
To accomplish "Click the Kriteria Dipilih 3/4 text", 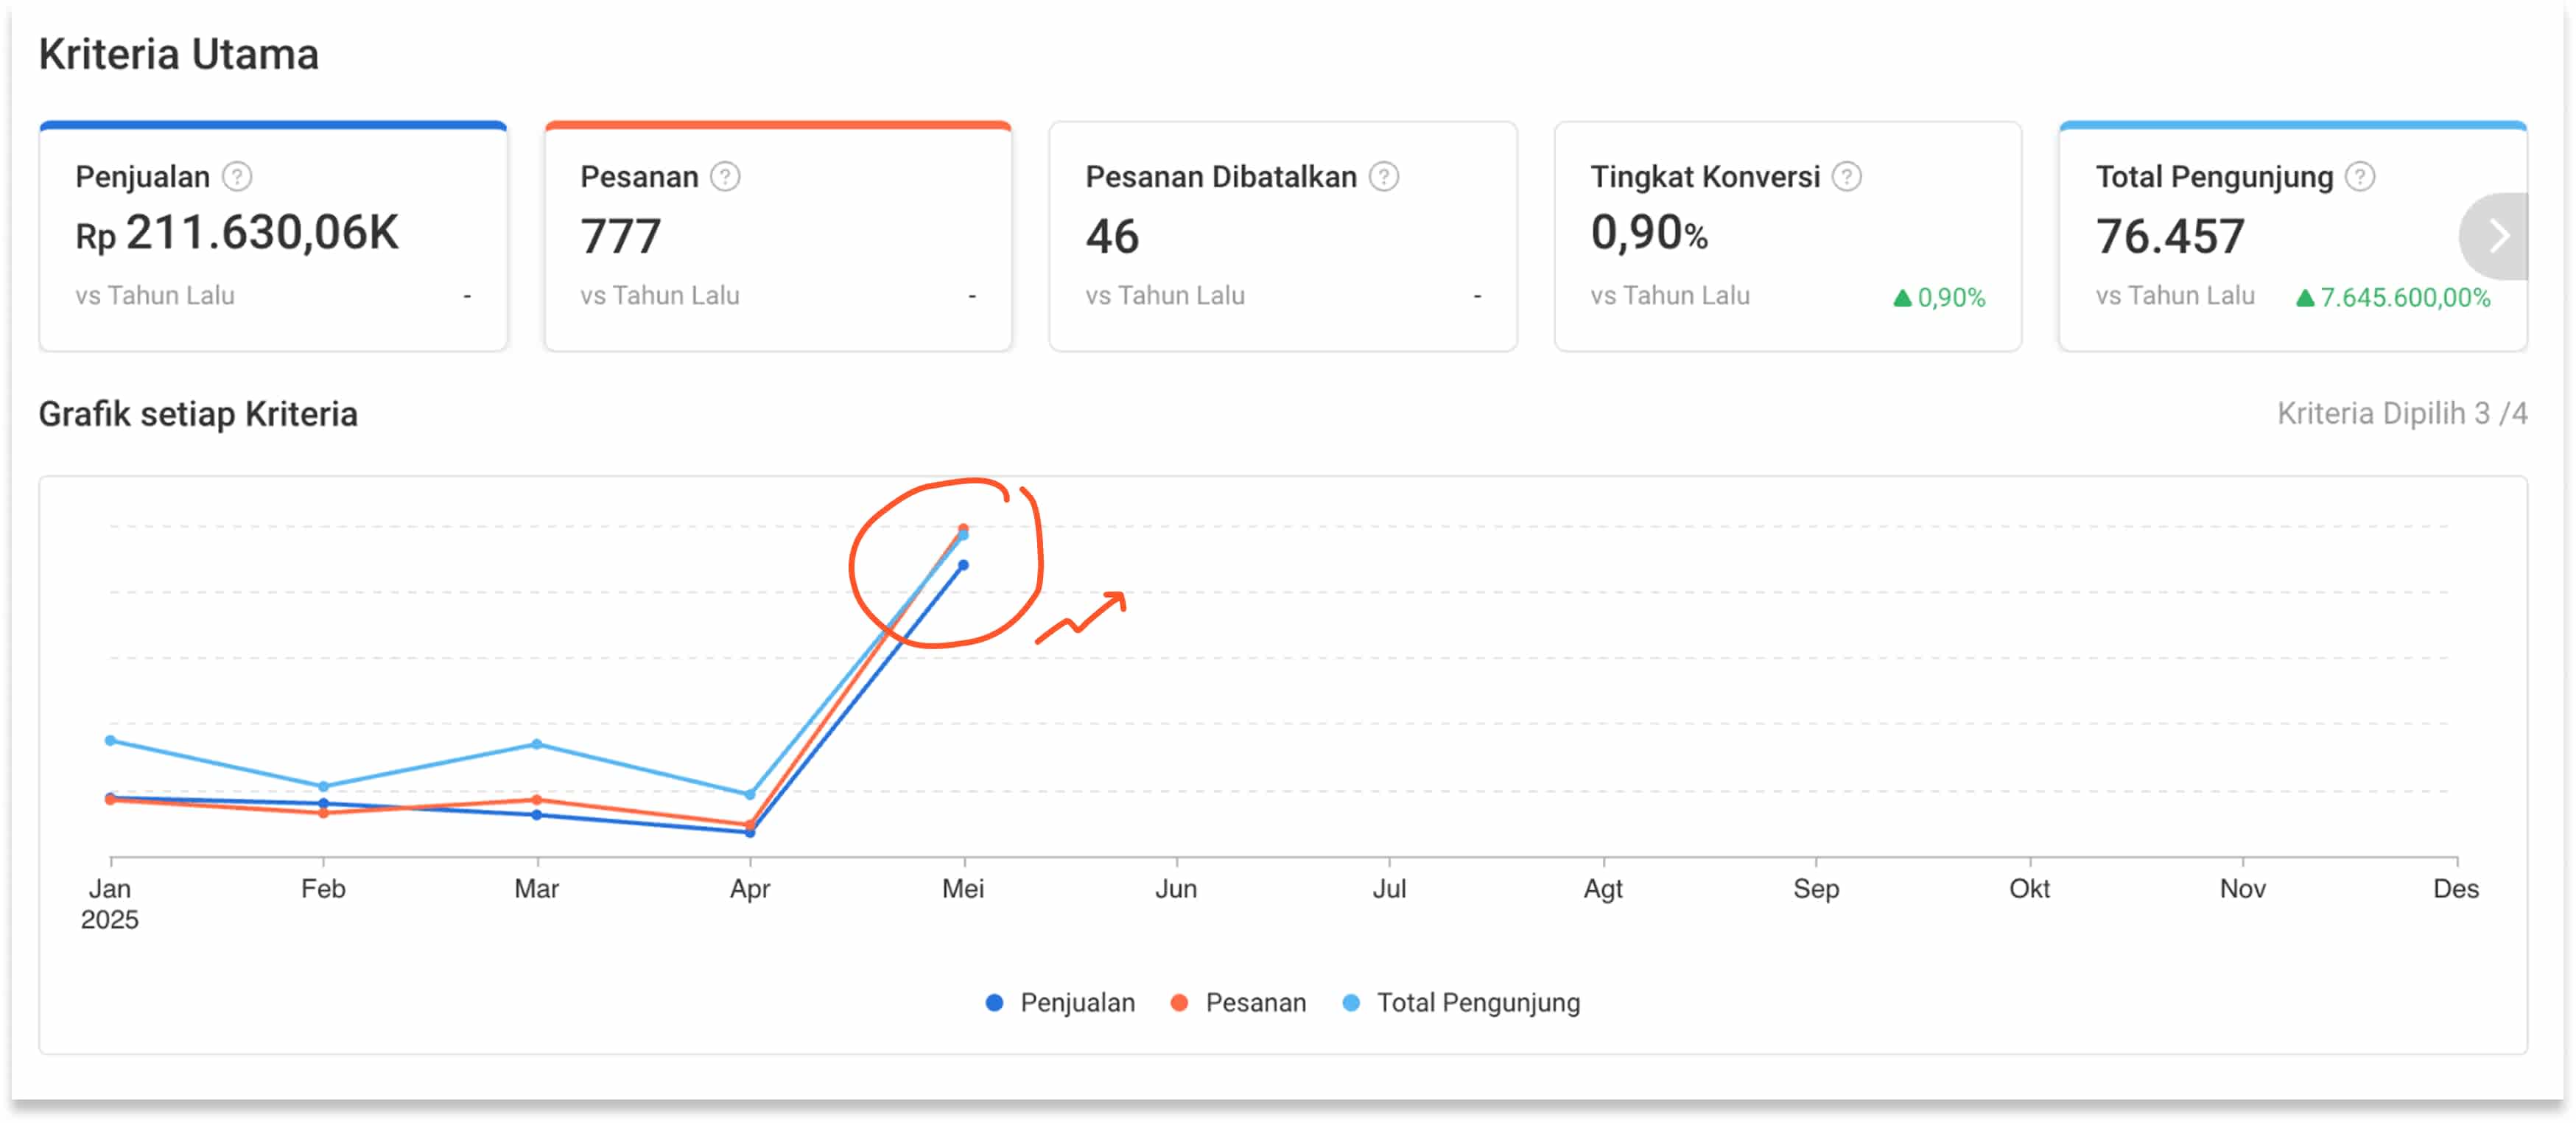I will pos(2402,414).
